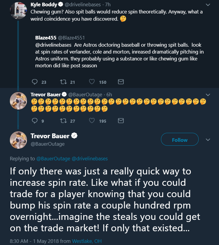Open the chevron on Trevor Bauer's emoji tweet
The height and width of the screenshot is (245, 219).
pyautogui.click(x=208, y=94)
